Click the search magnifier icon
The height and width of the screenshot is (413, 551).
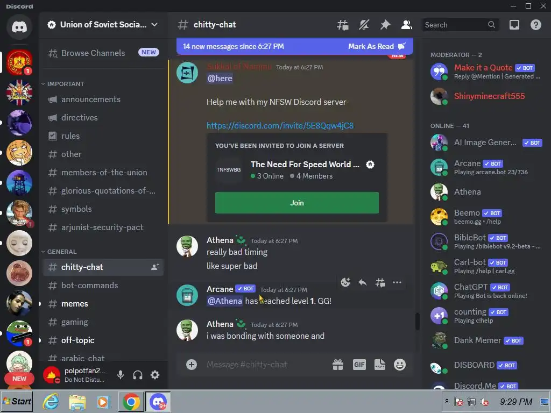pyautogui.click(x=491, y=25)
